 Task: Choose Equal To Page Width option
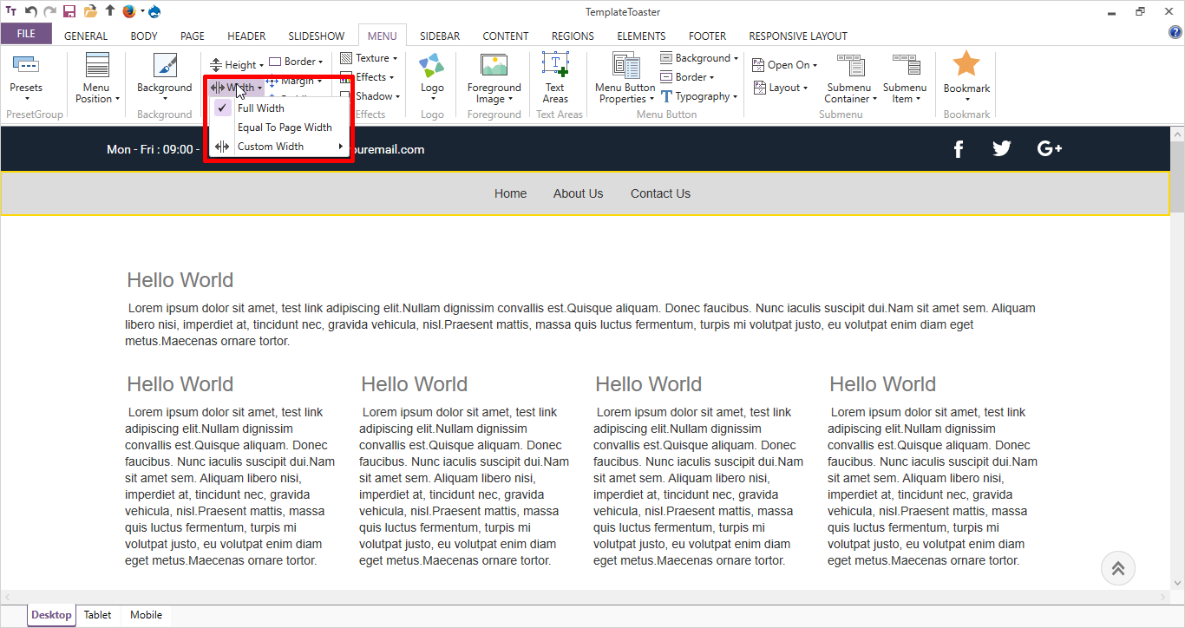[285, 128]
